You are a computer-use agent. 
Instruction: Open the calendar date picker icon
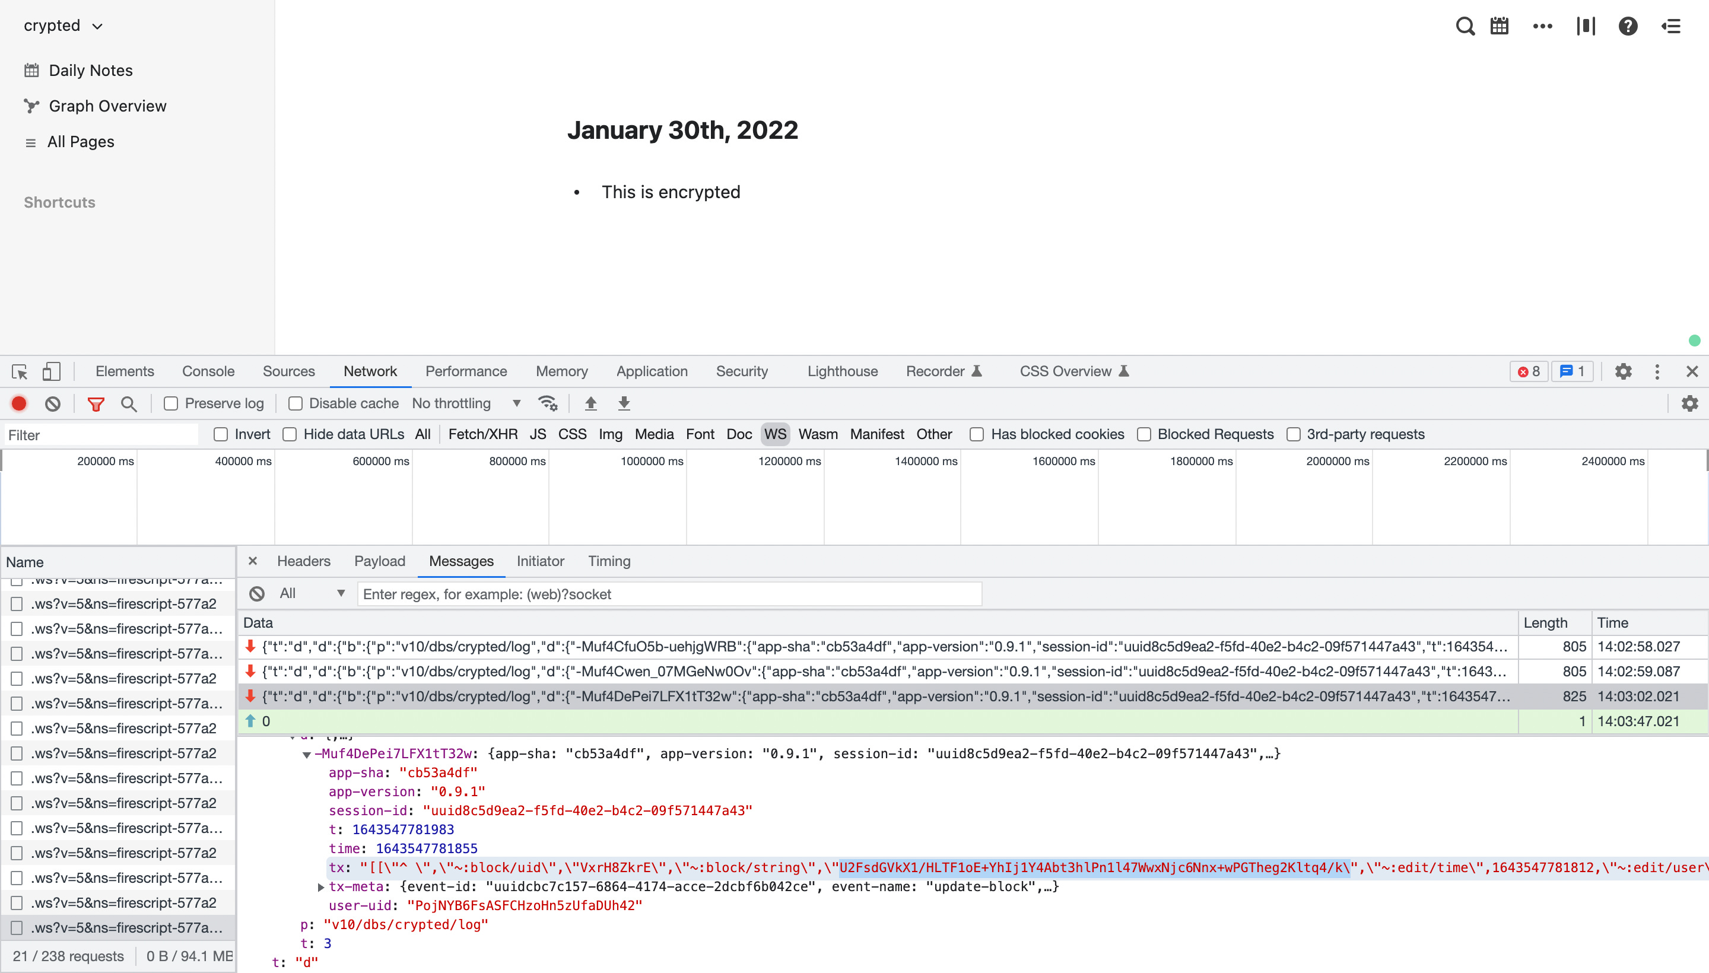1499,26
